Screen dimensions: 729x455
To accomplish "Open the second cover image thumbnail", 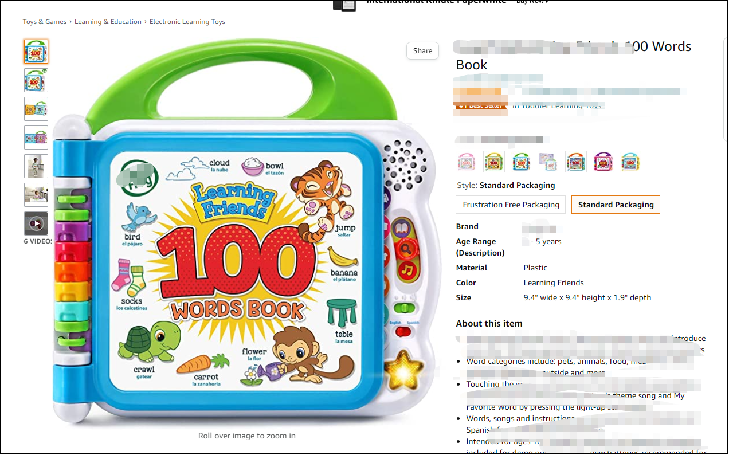I will (36, 80).
